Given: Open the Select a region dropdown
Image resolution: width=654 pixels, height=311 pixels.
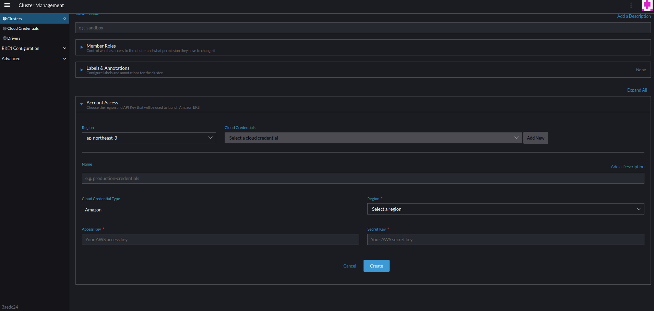Looking at the screenshot, I should [506, 209].
